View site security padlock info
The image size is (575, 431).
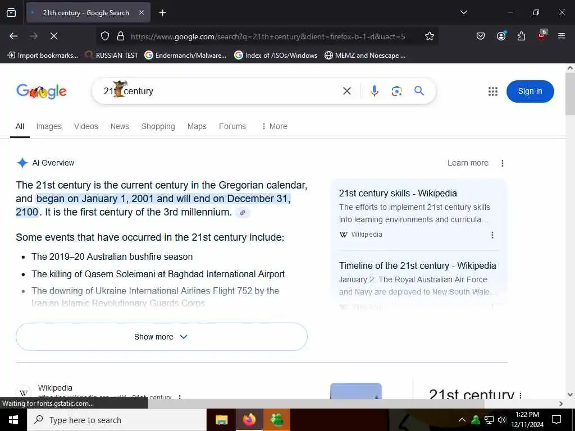point(121,36)
